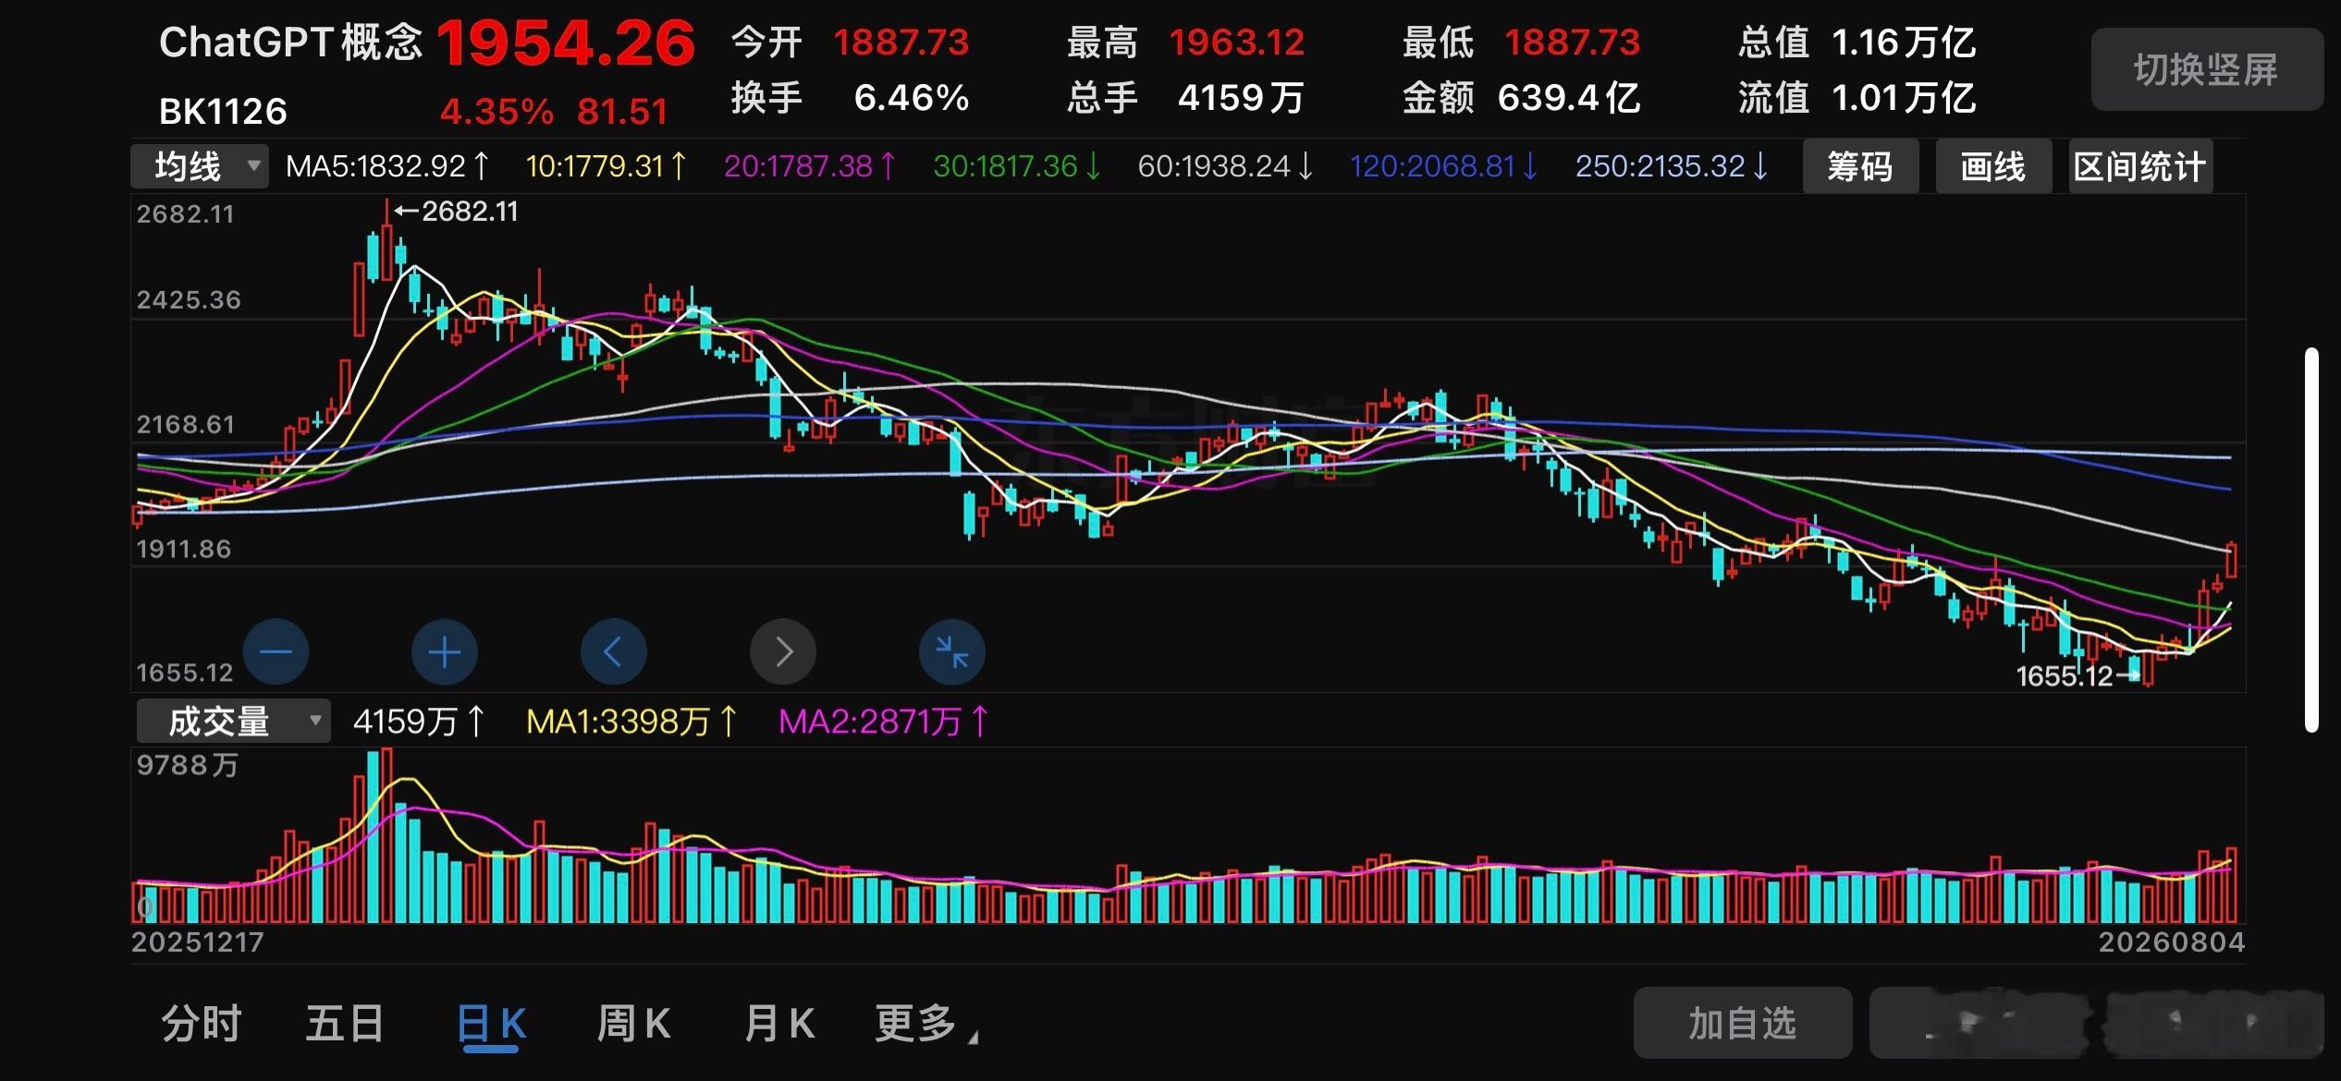
Task: Open the 筹码 chip distribution view
Action: tap(1860, 166)
